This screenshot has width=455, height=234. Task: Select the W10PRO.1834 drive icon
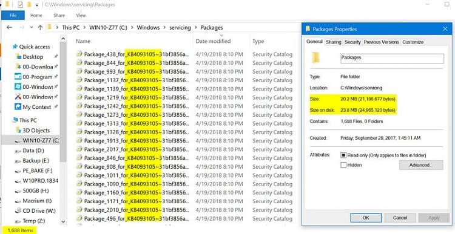click(18, 181)
